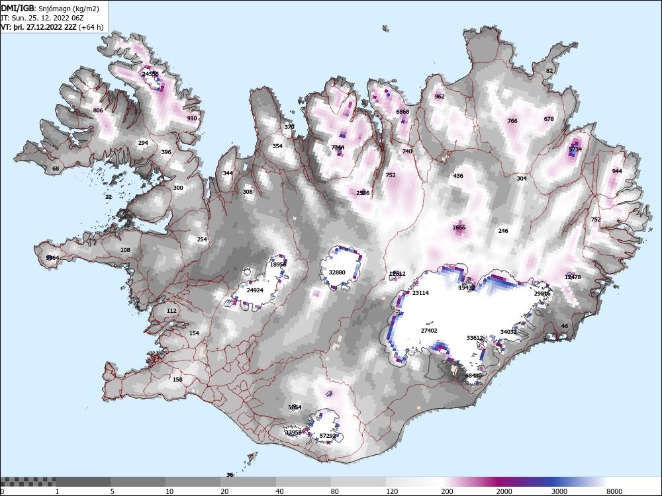Viewport: 662px width, 496px height.
Task: Click the map value 5364 at the peninsula tip
Action: click(x=53, y=258)
